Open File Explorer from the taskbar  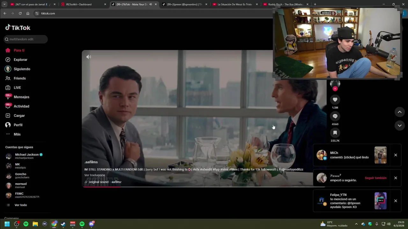click(x=35, y=224)
